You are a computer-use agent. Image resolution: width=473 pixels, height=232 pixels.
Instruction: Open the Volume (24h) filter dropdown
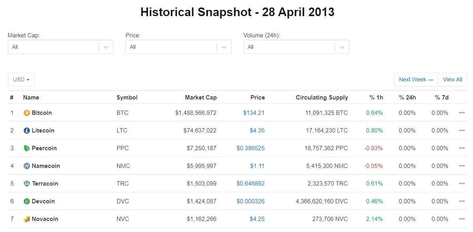[x=296, y=47]
